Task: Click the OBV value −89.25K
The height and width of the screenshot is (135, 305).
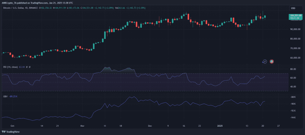Action: [13, 96]
